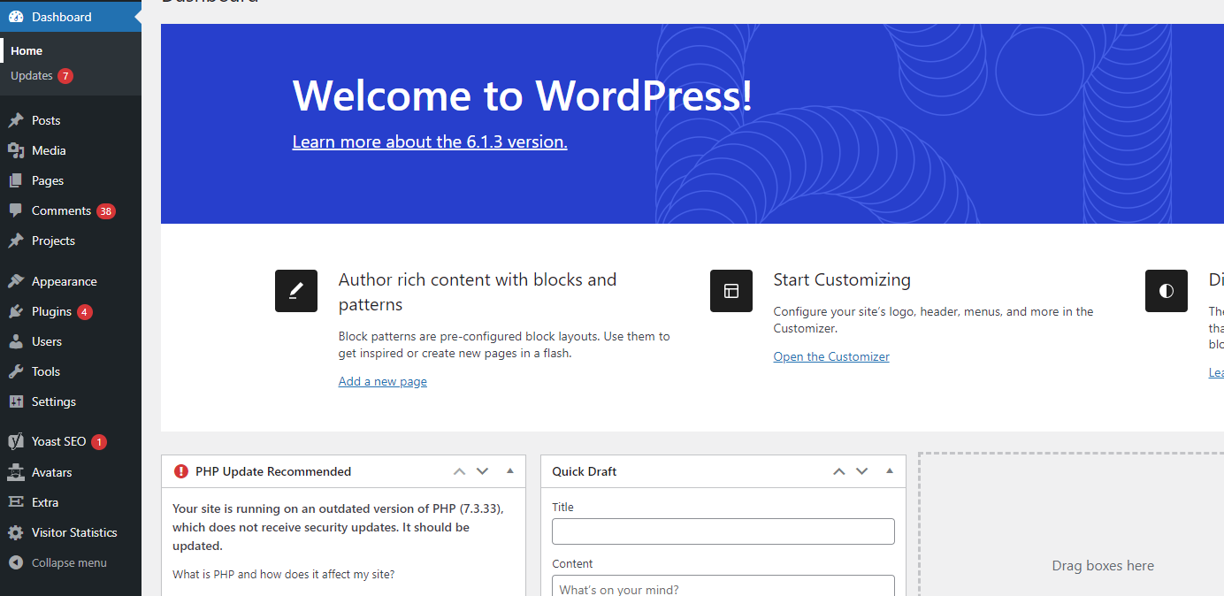
Task: Move Quick Draft box down
Action: 862,471
